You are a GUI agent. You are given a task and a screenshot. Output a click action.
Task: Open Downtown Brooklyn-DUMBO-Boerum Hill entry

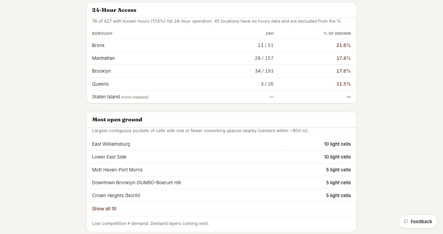click(x=221, y=182)
